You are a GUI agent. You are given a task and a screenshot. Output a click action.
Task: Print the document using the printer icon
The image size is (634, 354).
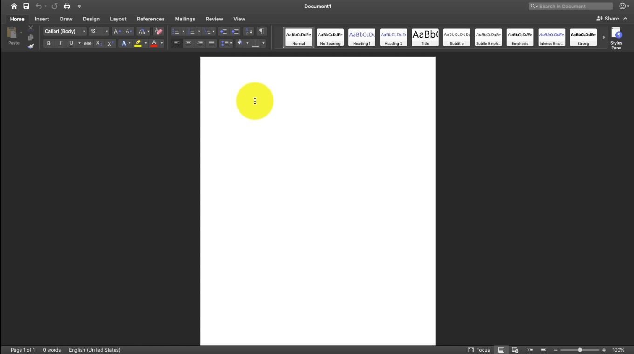[x=67, y=6]
